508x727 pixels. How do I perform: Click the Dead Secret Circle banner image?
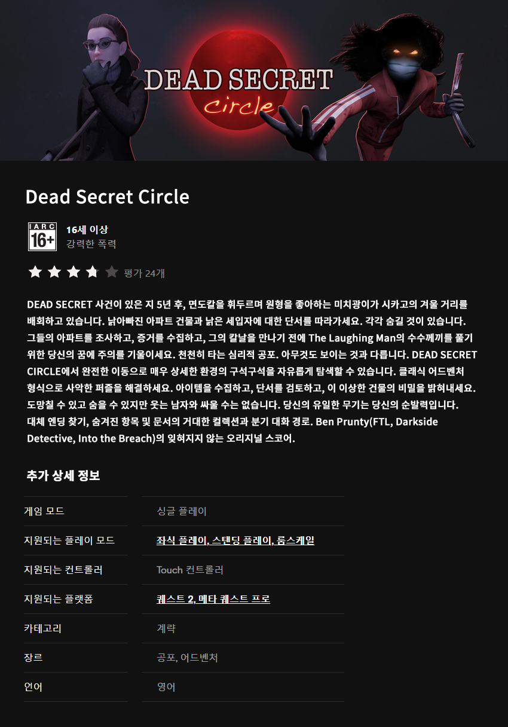pos(254,80)
